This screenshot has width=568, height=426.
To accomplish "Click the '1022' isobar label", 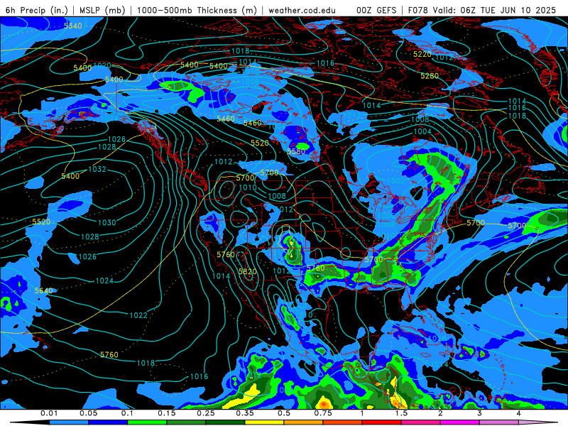I will 138,315.
